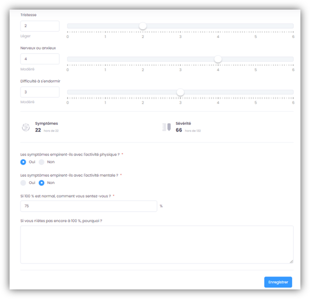The image size is (310, 299).
Task: Grab the Tristesse slider handle
Action: pyautogui.click(x=143, y=26)
